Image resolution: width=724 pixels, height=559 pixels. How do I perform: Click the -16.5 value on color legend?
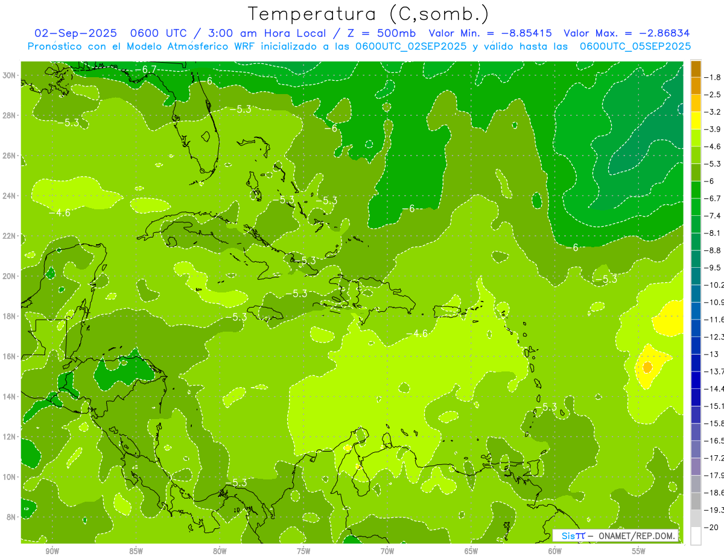pyautogui.click(x=714, y=441)
